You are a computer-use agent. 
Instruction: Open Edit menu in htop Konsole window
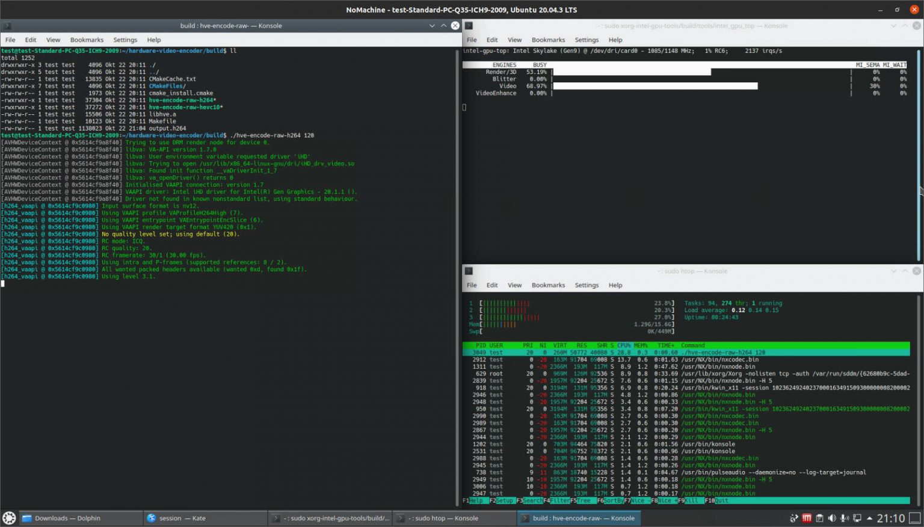coord(492,285)
